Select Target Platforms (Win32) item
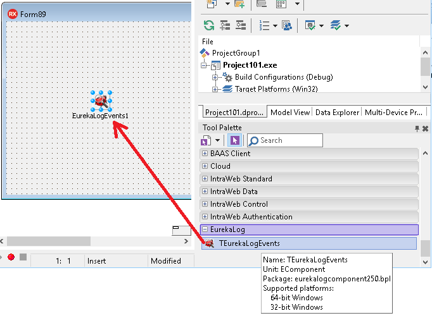 tap(276, 89)
